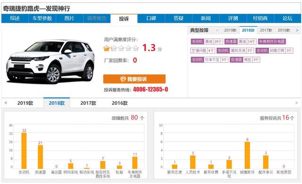Click the filled gold rating star
Image resolution: width=302 pixels, height=184 pixels.
click(x=106, y=48)
